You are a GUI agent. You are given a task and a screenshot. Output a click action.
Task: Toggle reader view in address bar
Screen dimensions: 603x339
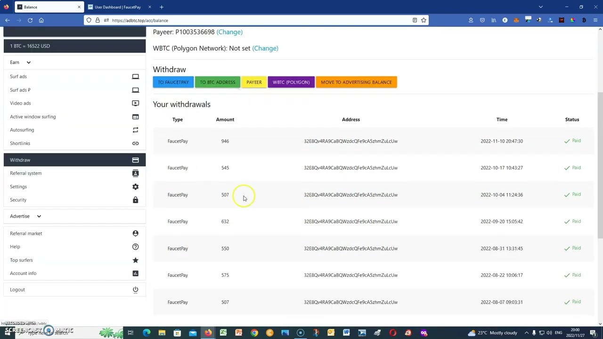(x=415, y=20)
